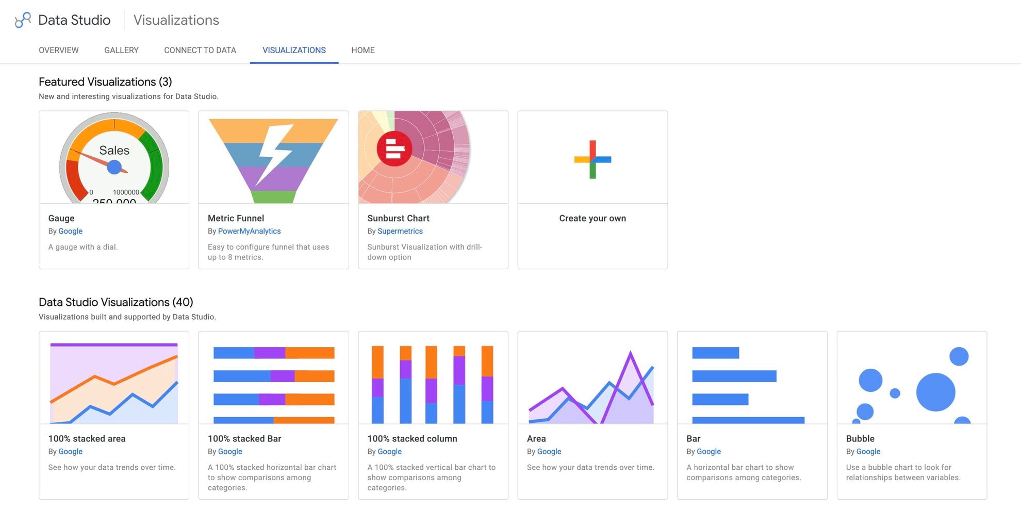
Task: Click Google link under Area
Action: point(549,451)
